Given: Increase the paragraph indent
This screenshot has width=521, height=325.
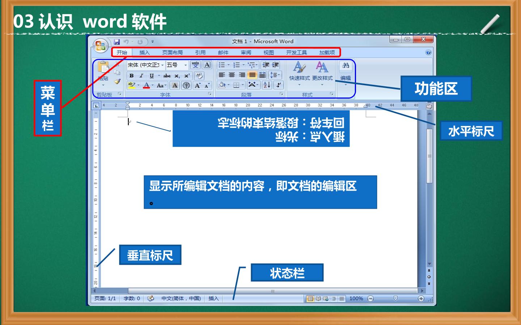Looking at the screenshot, I should pos(275,65).
